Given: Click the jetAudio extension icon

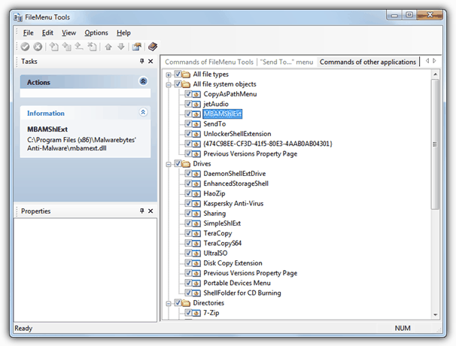Looking at the screenshot, I should [x=197, y=104].
